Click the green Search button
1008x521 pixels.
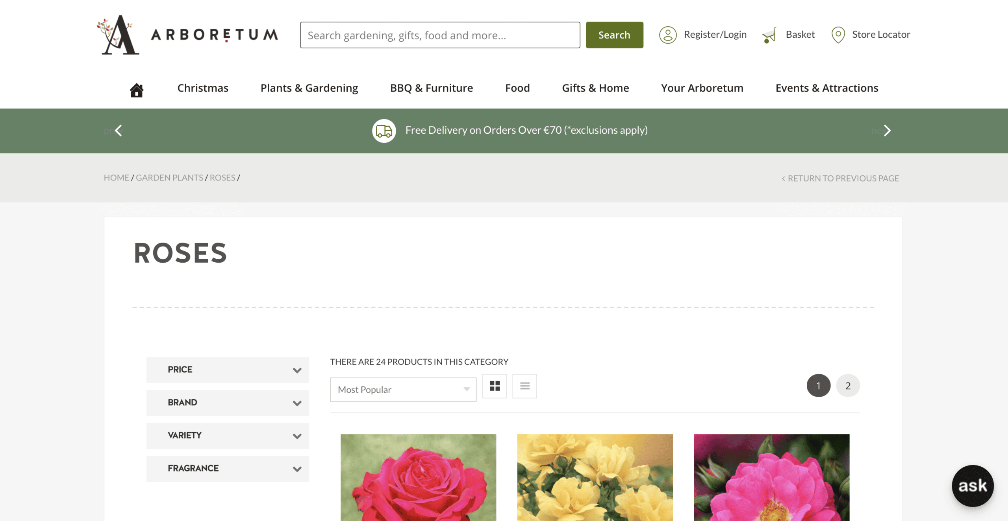tap(614, 35)
